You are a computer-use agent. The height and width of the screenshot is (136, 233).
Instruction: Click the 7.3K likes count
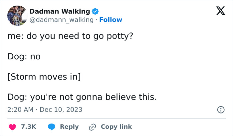click(x=28, y=127)
